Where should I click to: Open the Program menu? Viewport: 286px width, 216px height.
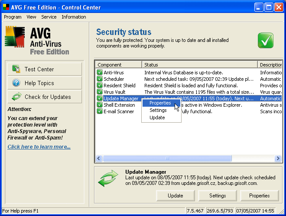pos(13,17)
